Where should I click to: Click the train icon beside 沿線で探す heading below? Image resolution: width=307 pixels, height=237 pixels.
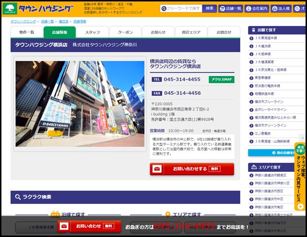pyautogui.click(x=55, y=214)
